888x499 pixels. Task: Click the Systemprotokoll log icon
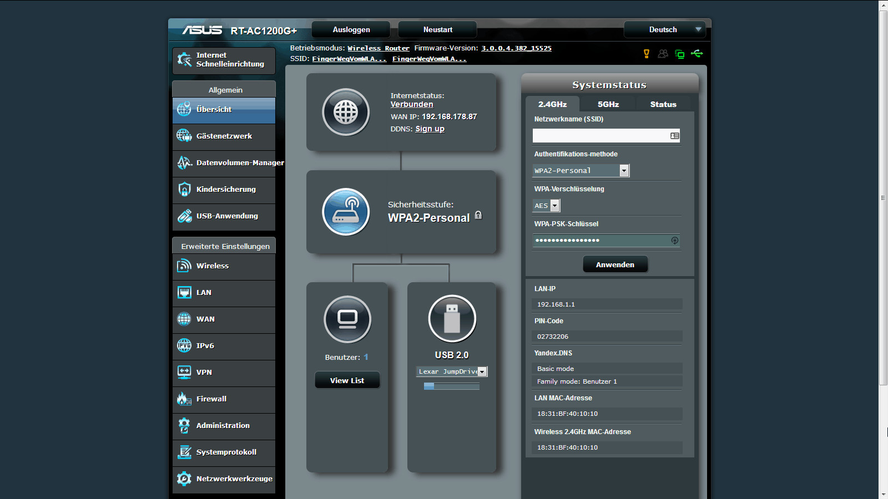184,452
